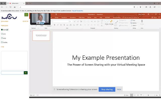Send chat message with green button
Screen dimensions: 161x100
point(26,73)
